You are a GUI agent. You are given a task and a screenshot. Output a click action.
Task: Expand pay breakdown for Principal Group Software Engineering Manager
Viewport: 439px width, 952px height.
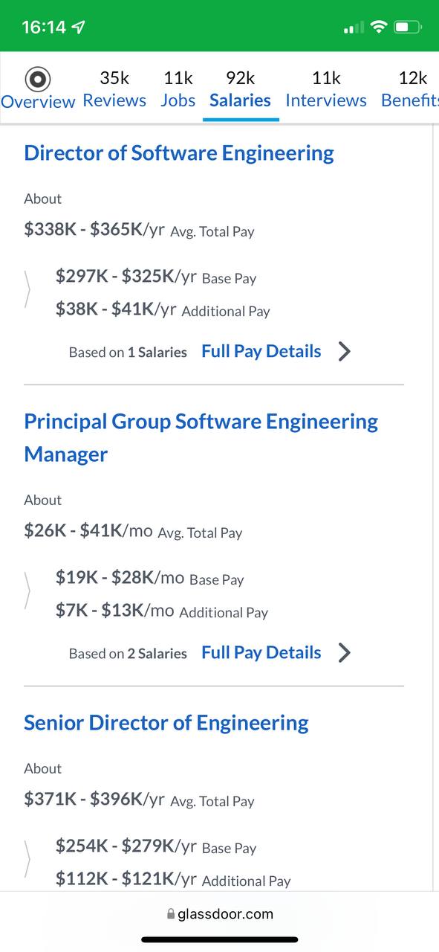28,590
